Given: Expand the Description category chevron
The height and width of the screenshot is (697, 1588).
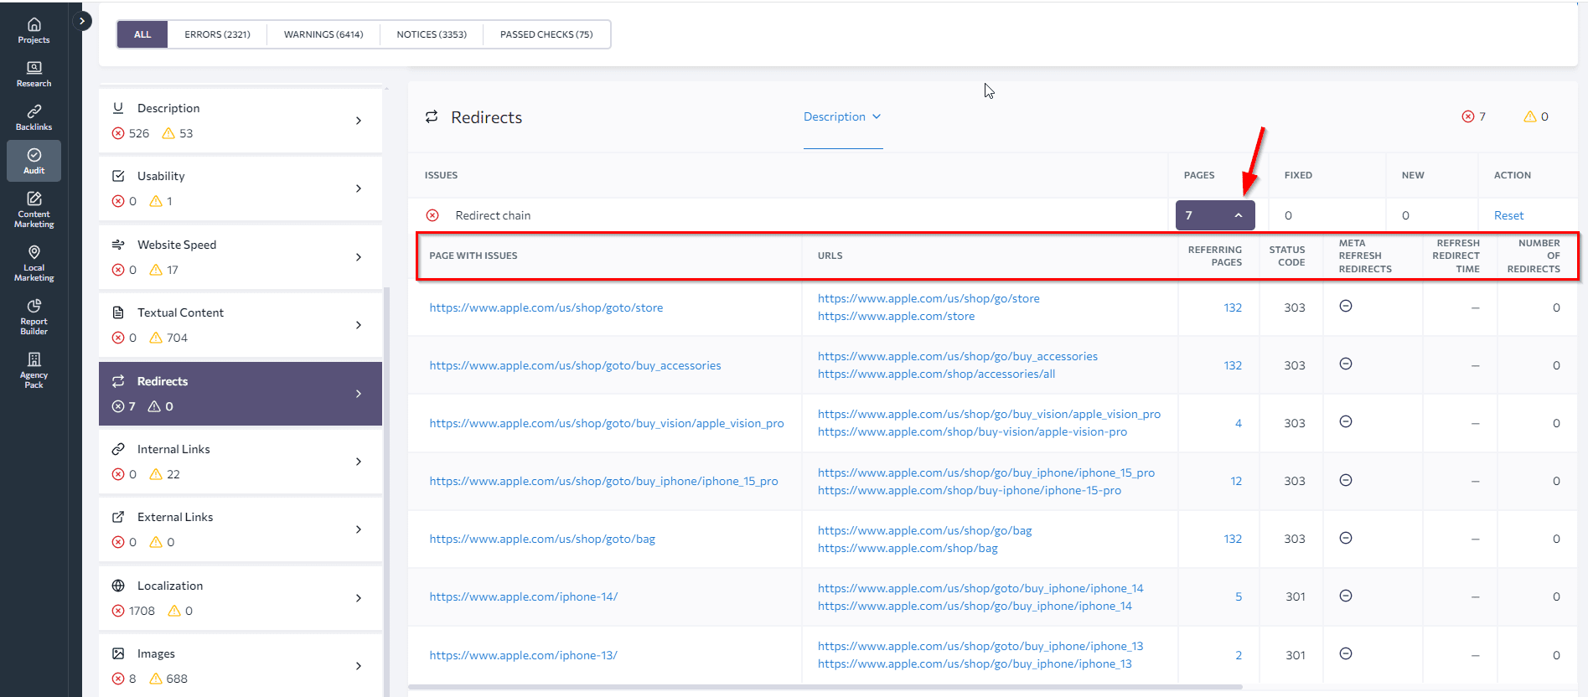Looking at the screenshot, I should [x=359, y=121].
